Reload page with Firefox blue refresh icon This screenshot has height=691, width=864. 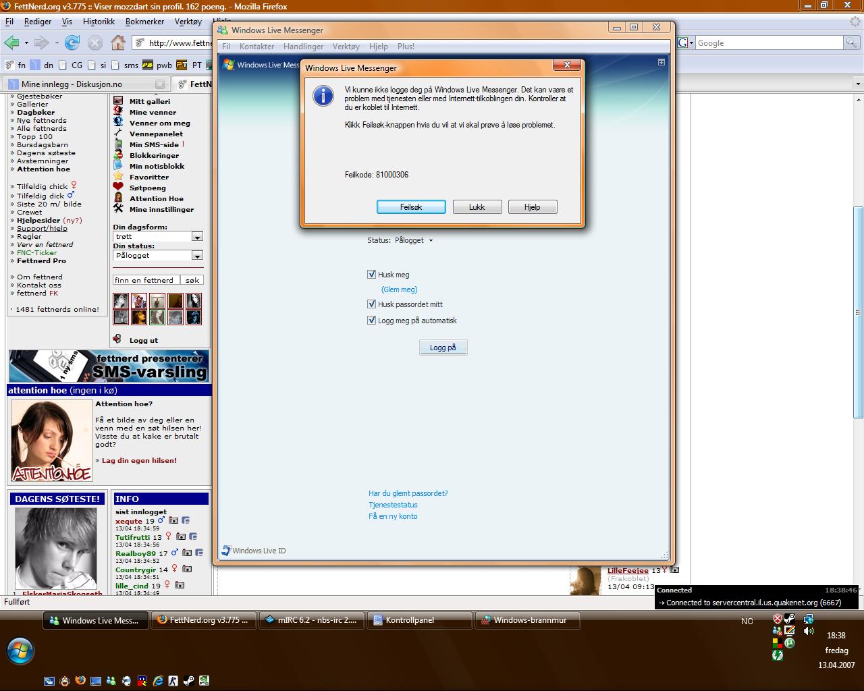point(72,43)
